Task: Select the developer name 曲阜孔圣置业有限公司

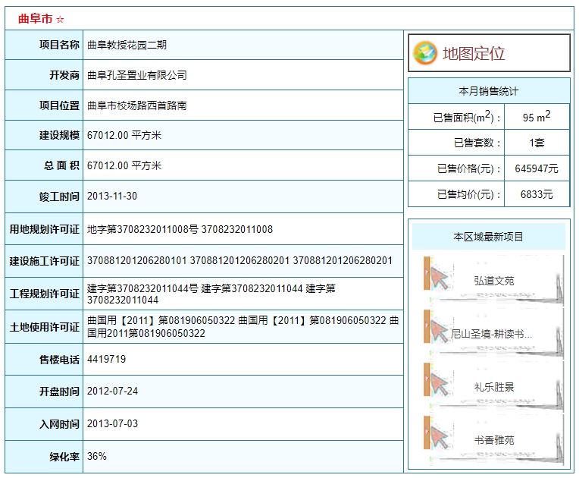Action: pyautogui.click(x=136, y=75)
